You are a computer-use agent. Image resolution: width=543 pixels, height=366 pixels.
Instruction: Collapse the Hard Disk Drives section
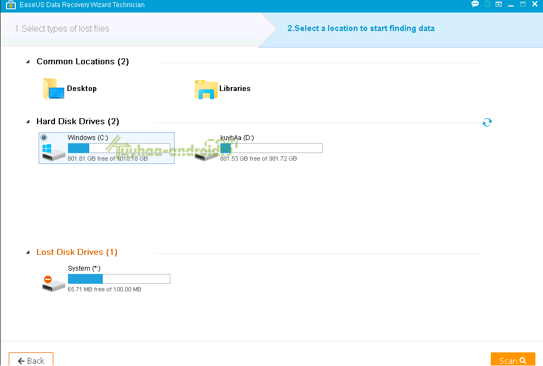click(x=28, y=121)
